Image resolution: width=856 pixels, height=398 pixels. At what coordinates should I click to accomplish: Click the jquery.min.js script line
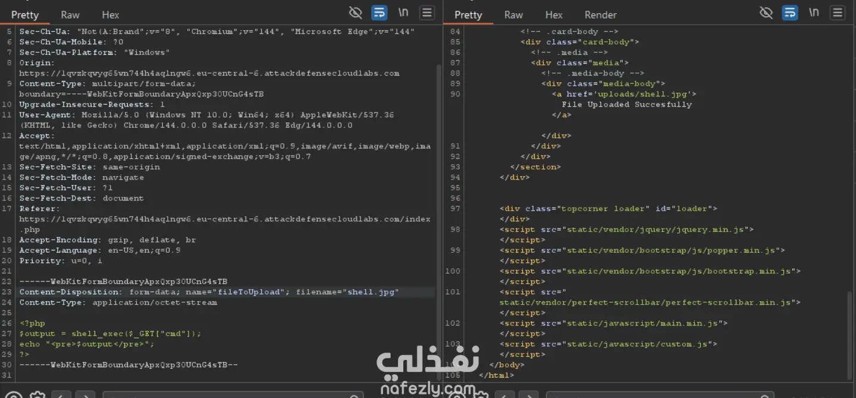coord(627,230)
